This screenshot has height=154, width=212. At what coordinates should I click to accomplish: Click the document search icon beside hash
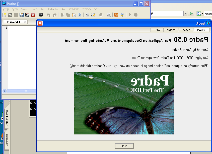click(x=109, y=15)
